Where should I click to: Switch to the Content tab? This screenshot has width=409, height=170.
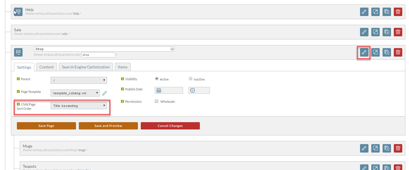click(46, 67)
